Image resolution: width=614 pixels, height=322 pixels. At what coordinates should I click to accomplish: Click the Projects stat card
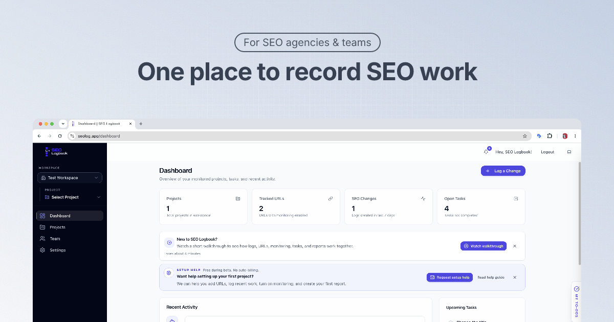tap(203, 206)
